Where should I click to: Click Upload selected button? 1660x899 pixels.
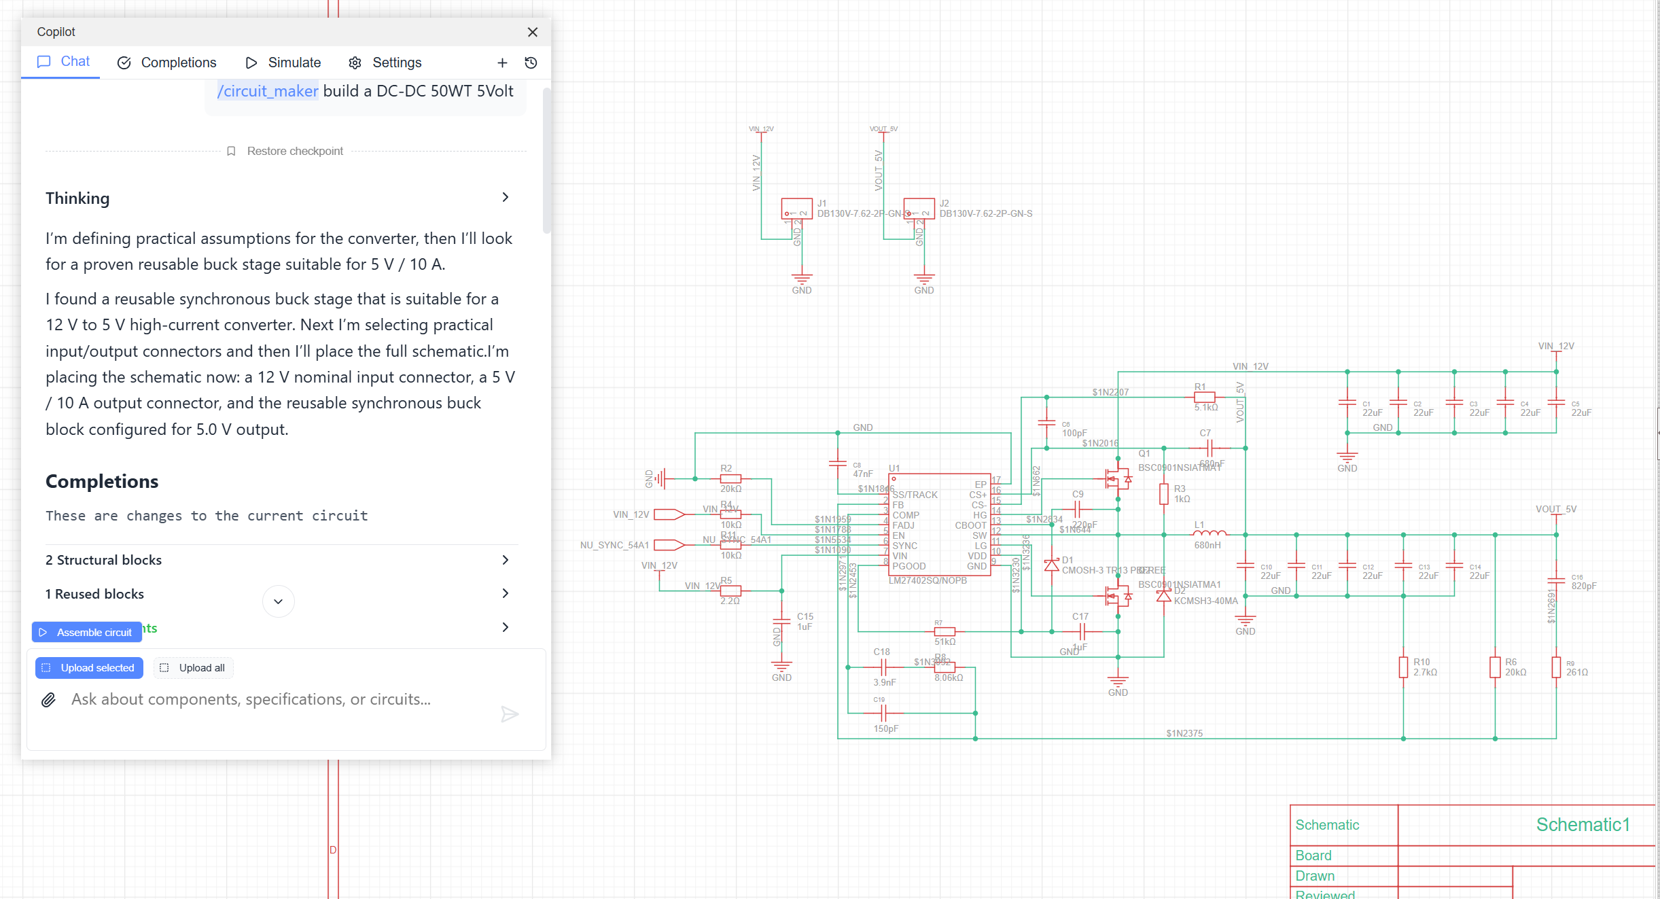pyautogui.click(x=89, y=668)
